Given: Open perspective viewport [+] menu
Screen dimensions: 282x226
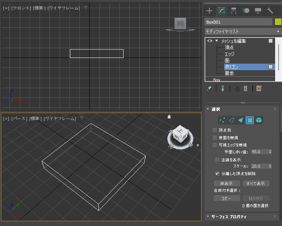Looking at the screenshot, I should click(6, 119).
